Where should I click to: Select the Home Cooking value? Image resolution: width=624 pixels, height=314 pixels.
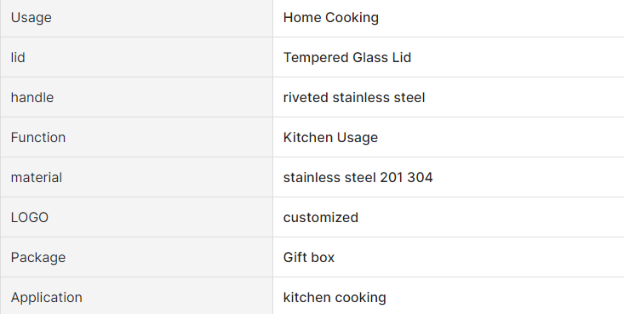pyautogui.click(x=330, y=18)
